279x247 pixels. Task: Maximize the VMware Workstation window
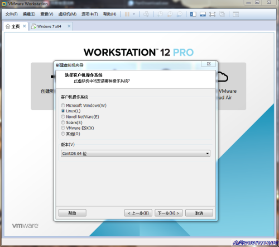coord(257,3)
